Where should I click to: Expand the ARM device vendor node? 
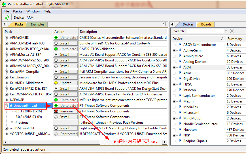(x=174, y=68)
